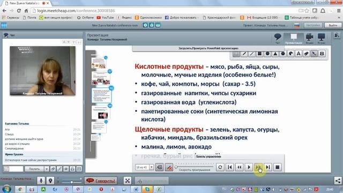
Task: Select the thick line drawing tool
Action: click(244, 54)
